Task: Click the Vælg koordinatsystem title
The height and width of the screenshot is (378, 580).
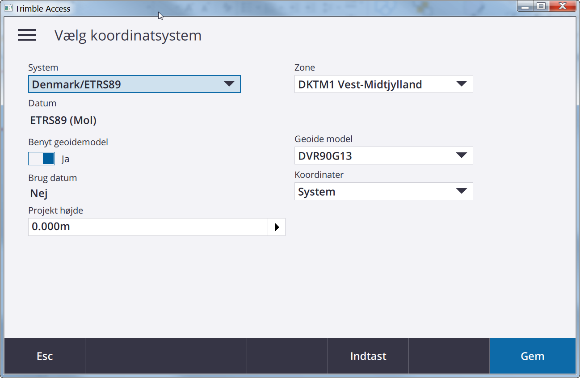Action: 127,36
